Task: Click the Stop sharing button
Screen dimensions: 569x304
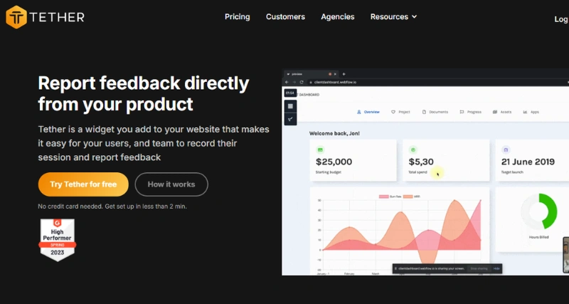Action: (478, 268)
